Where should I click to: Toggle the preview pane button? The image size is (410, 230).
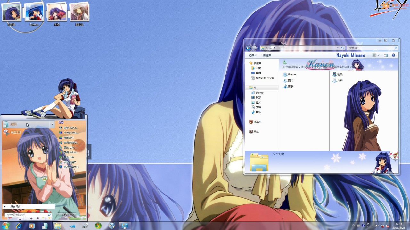point(386,55)
